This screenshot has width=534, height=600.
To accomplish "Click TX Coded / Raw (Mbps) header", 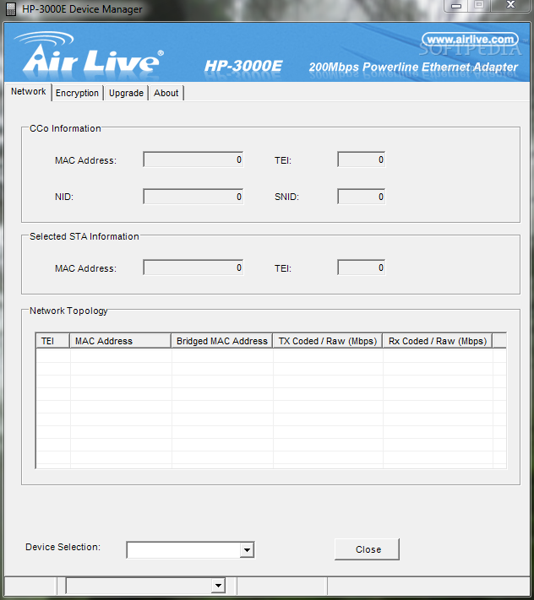I will tap(328, 341).
